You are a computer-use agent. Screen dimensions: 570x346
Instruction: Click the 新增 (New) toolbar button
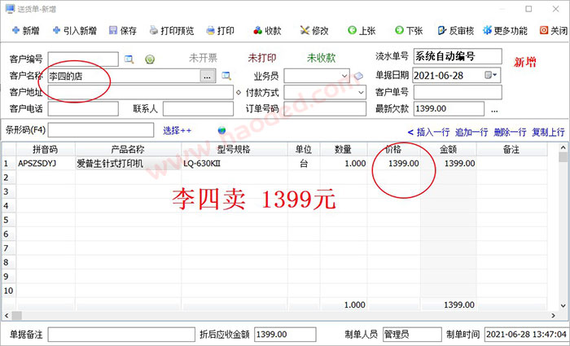[x=24, y=31]
